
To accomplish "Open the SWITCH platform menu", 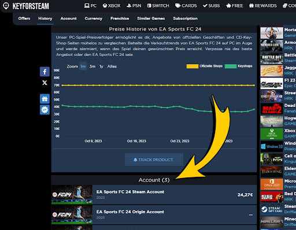I will click(158, 6).
